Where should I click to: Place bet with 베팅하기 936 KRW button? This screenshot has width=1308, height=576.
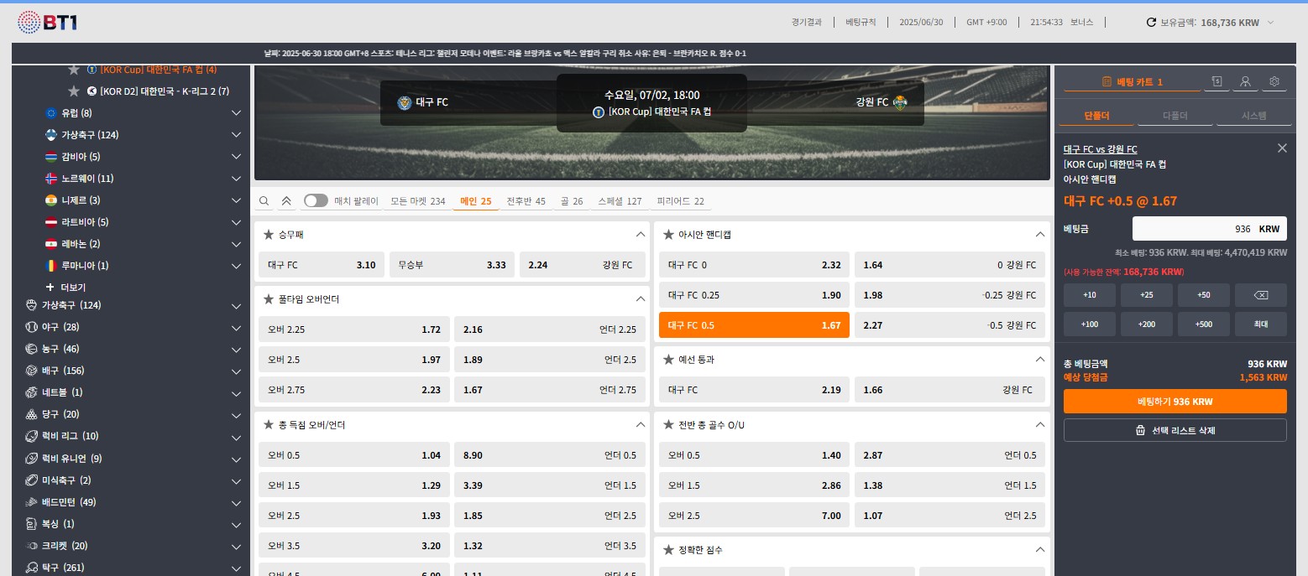tap(1175, 402)
